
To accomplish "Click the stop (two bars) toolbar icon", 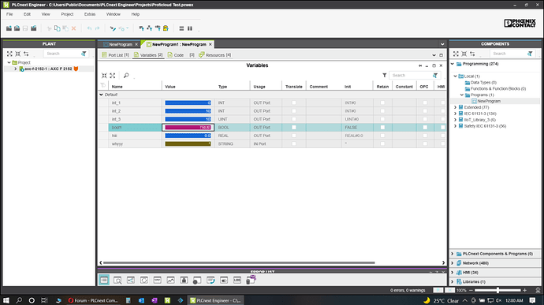I will 181,28.
